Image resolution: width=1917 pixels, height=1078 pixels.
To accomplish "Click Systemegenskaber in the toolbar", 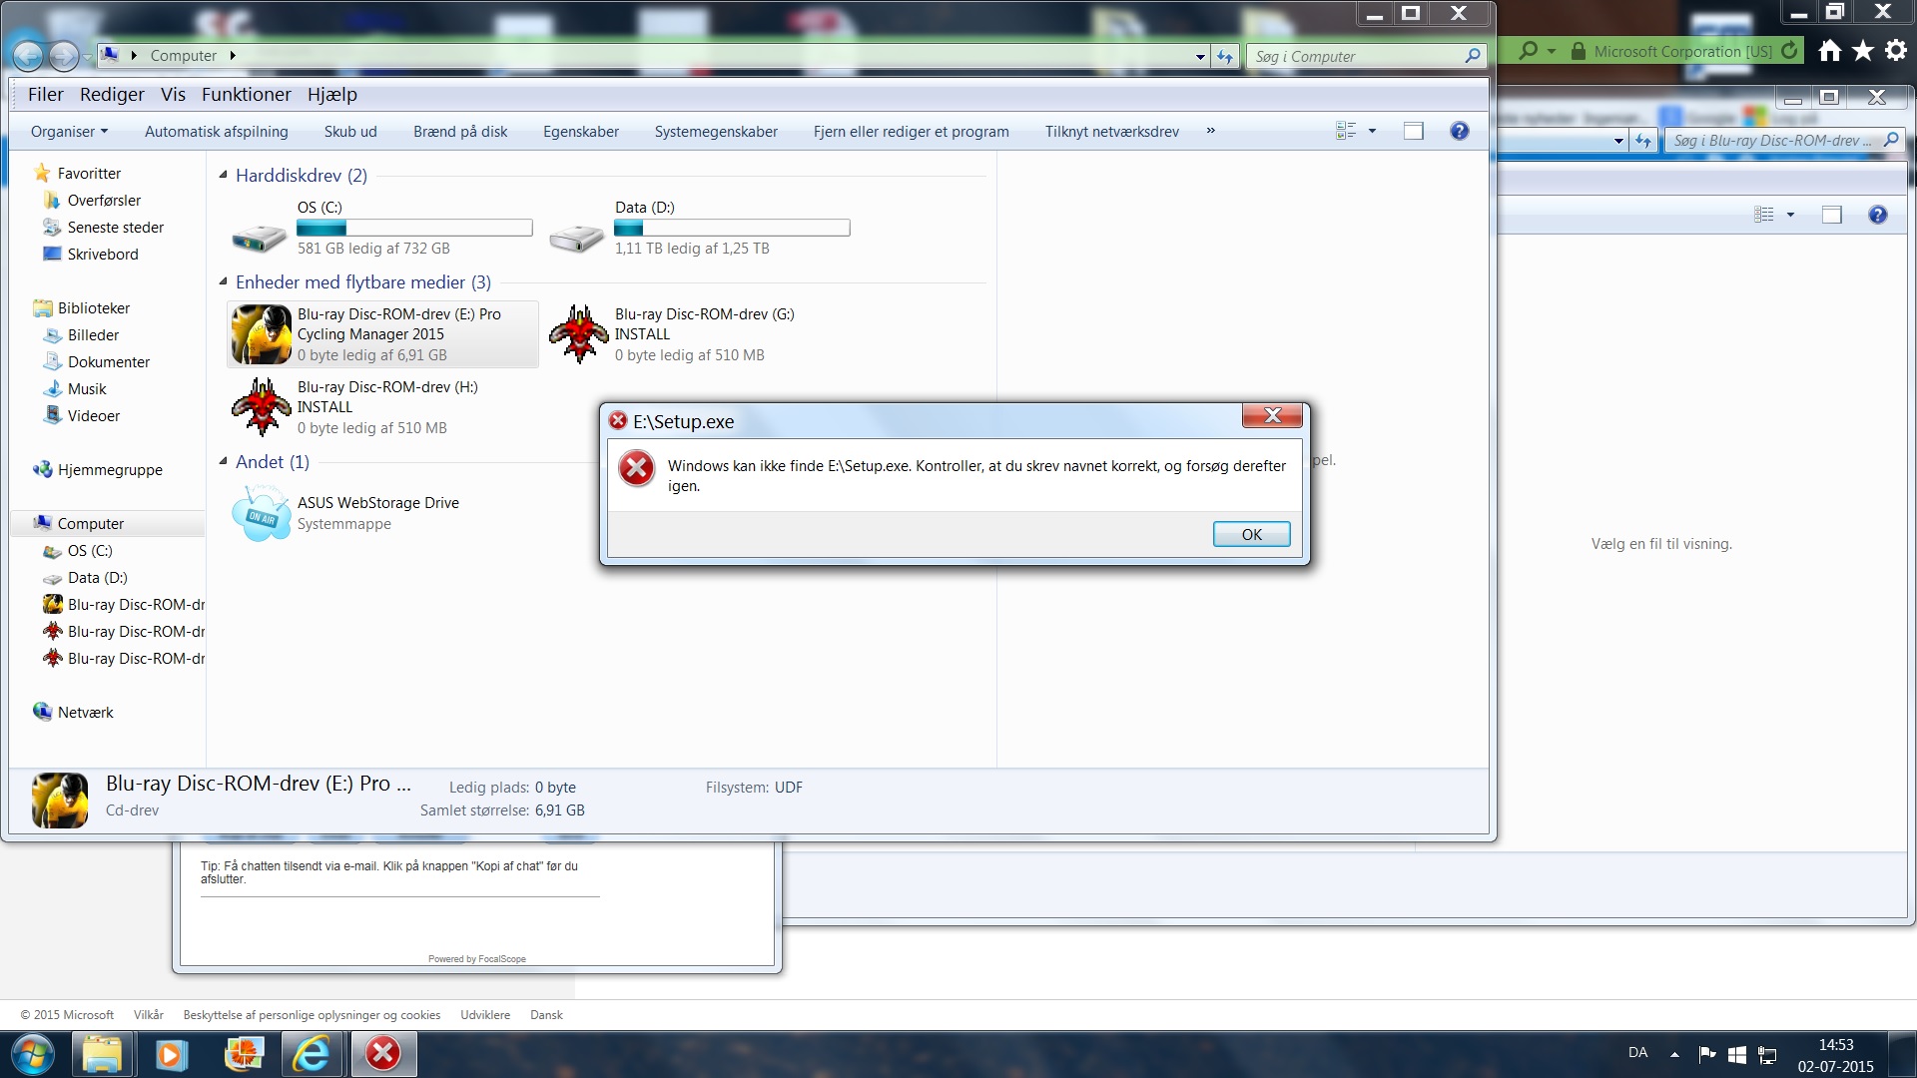I will [x=716, y=132].
